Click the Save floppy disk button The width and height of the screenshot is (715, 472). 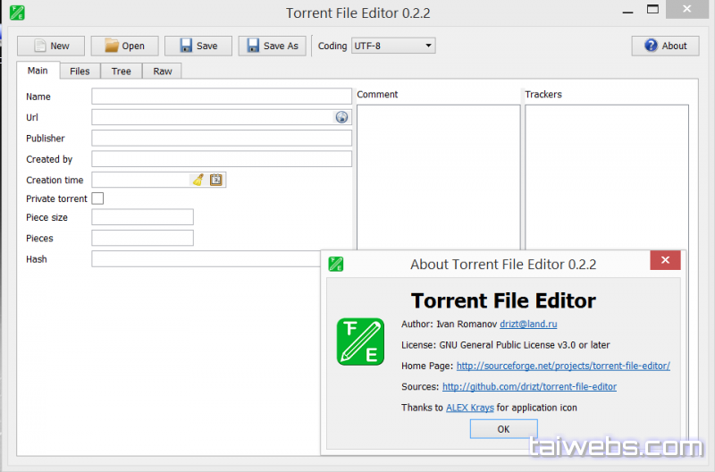pos(198,46)
